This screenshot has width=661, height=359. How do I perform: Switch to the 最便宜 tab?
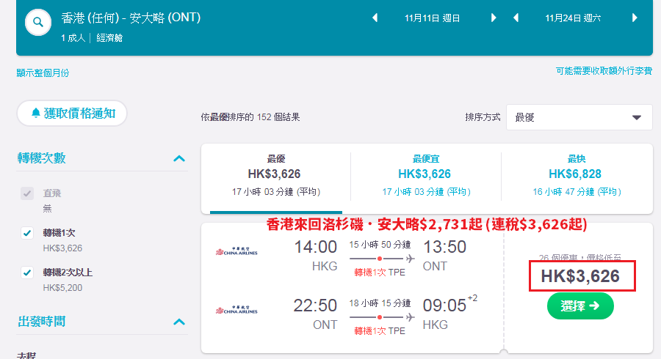pyautogui.click(x=426, y=177)
